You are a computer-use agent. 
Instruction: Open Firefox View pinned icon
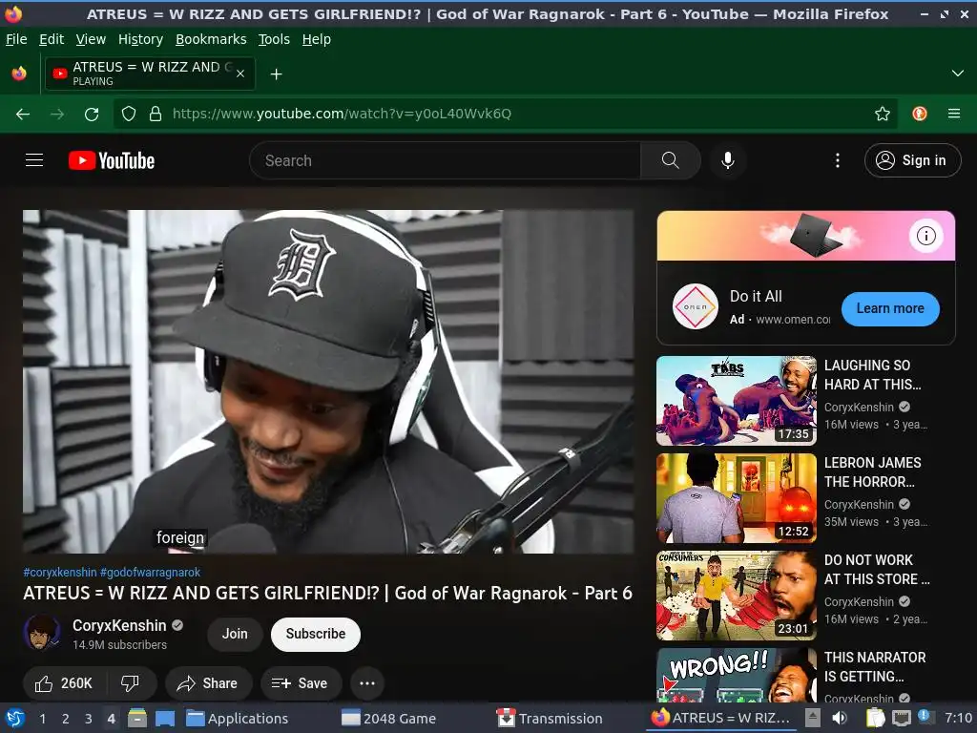tap(19, 73)
